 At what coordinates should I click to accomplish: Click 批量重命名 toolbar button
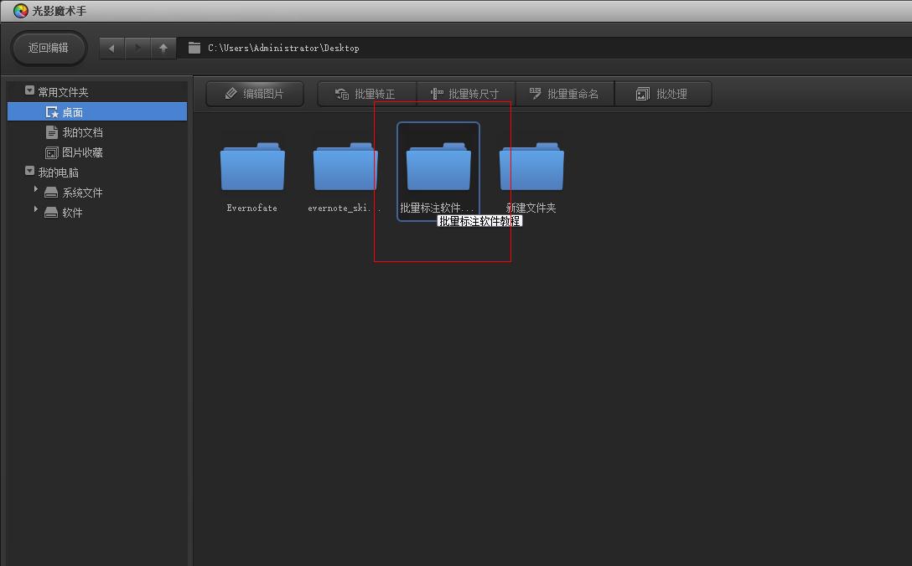tap(565, 94)
